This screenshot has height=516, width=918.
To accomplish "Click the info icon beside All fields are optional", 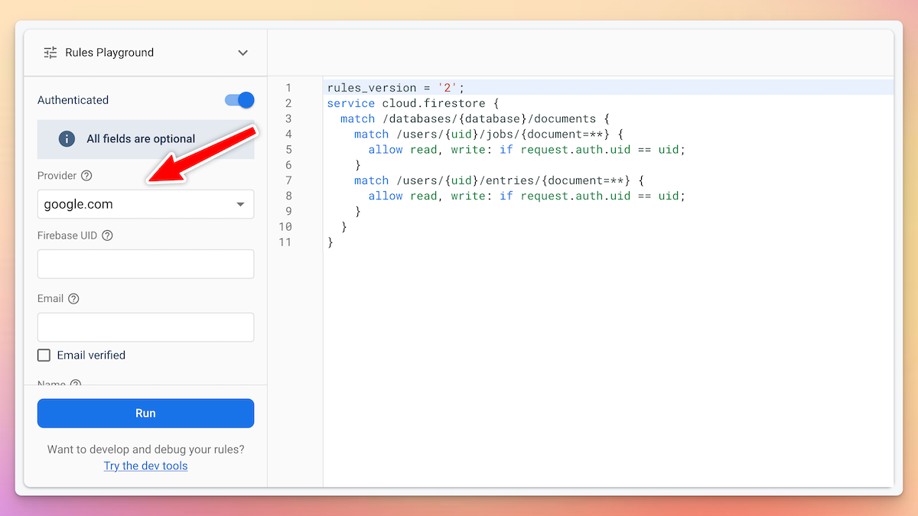I will [67, 139].
